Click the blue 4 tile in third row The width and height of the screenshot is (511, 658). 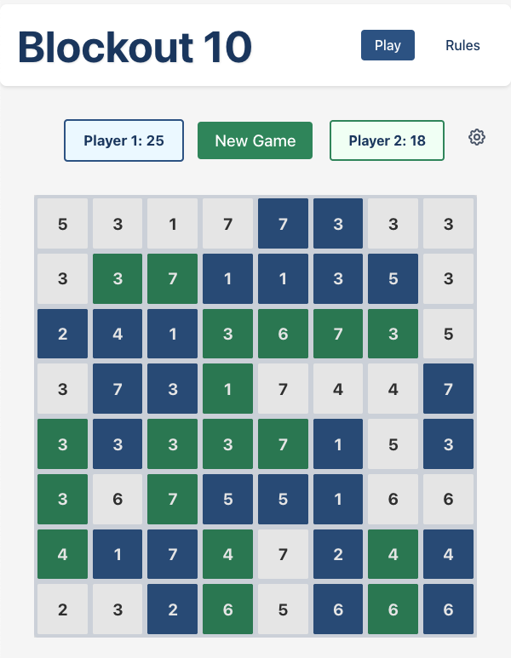118,335
